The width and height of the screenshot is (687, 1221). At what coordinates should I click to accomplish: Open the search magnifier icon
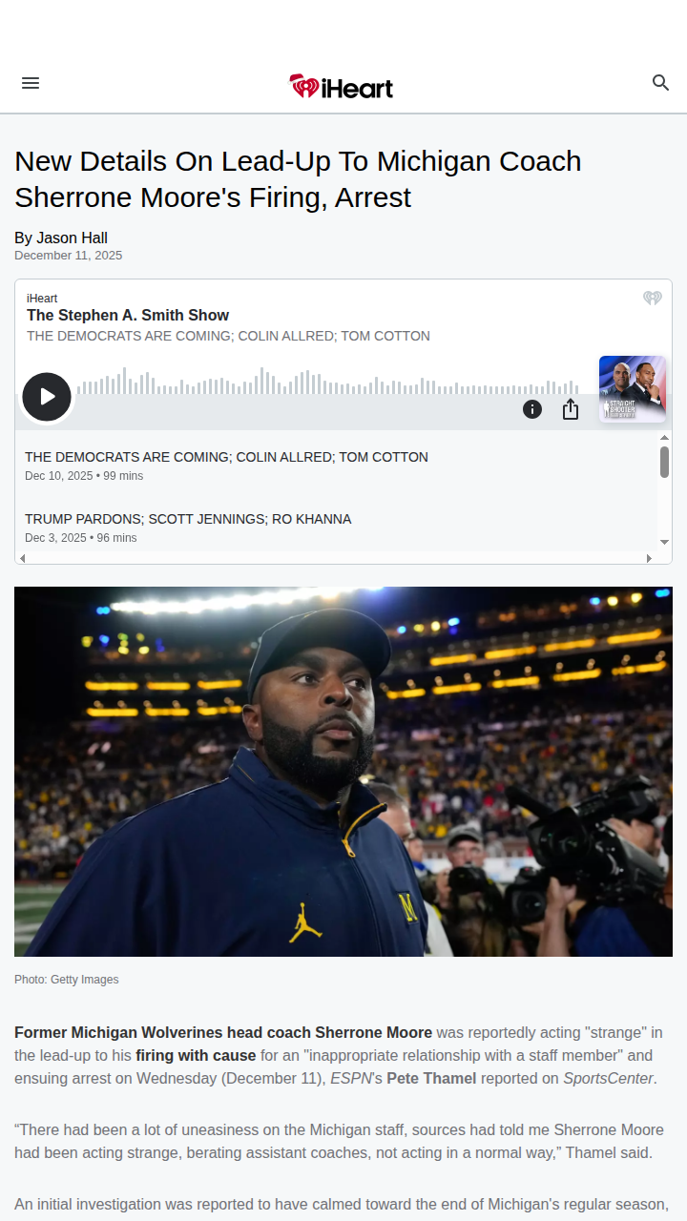tap(660, 83)
